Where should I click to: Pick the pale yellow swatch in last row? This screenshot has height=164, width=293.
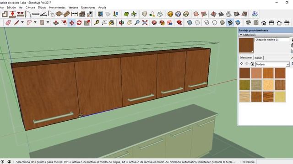[x=280, y=97]
